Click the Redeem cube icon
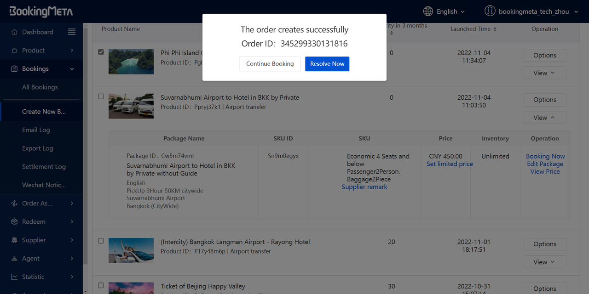This screenshot has width=589, height=294. pos(14,222)
